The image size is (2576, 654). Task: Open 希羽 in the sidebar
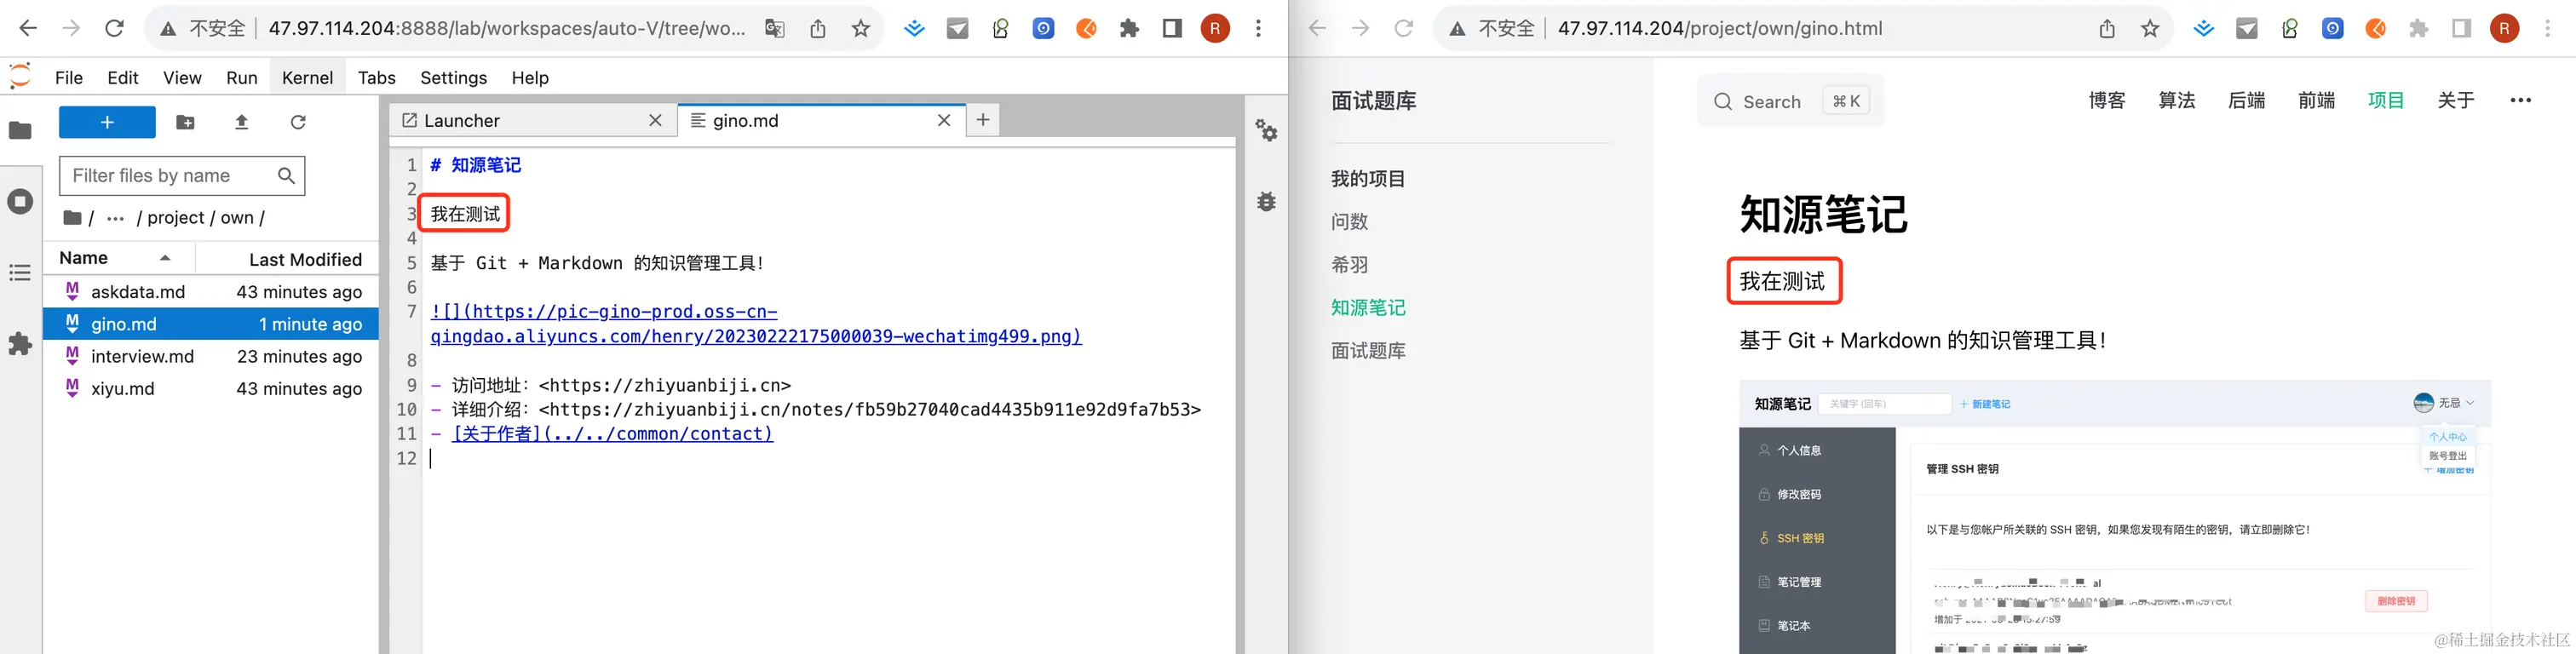(x=1349, y=264)
